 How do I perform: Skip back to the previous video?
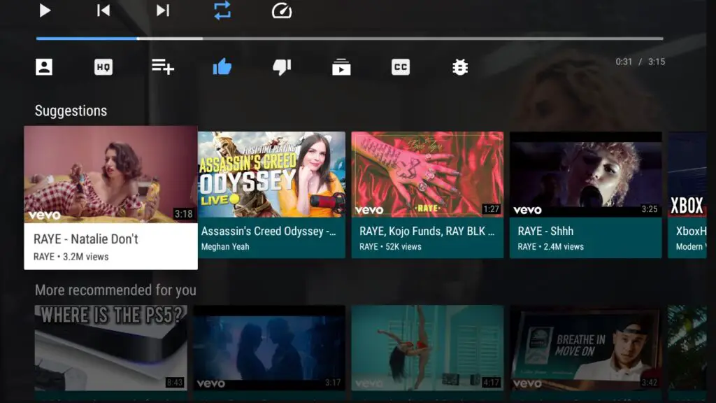click(103, 10)
